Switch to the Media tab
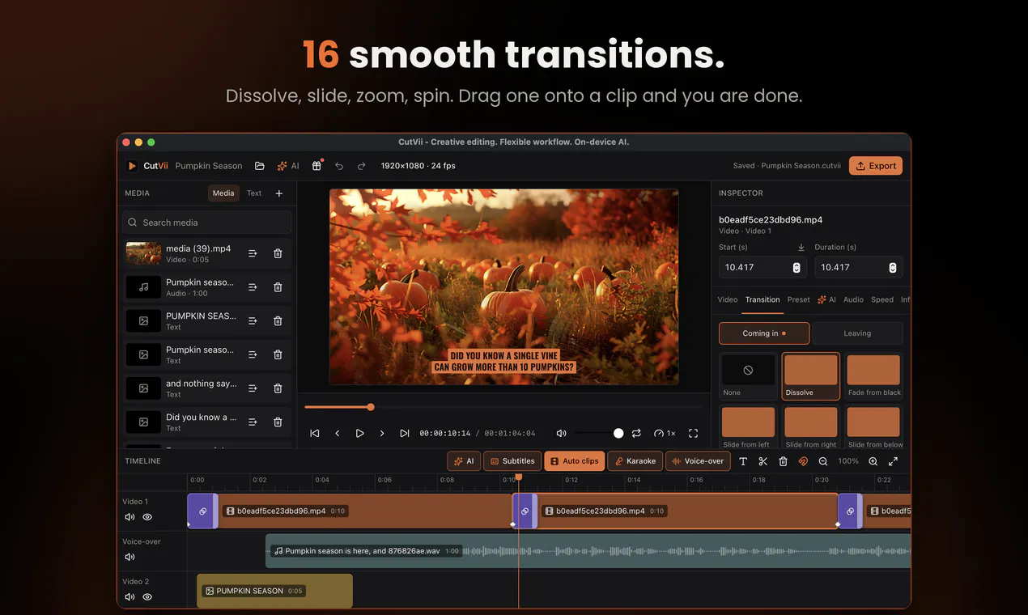The width and height of the screenshot is (1028, 615). coord(223,193)
